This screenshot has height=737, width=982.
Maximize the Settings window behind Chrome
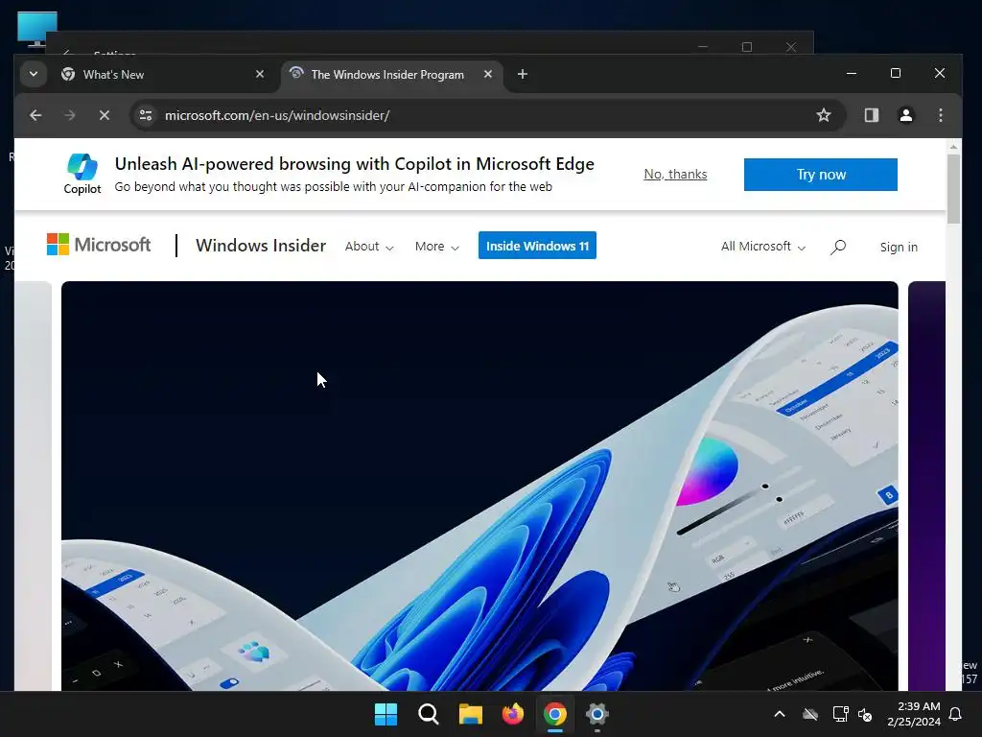746,47
